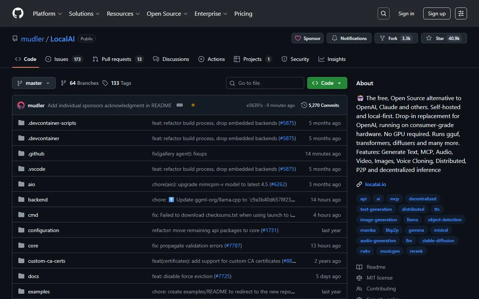Screen dimensions: 479x299
Task: Open the master branch dropdown
Action: click(34, 83)
